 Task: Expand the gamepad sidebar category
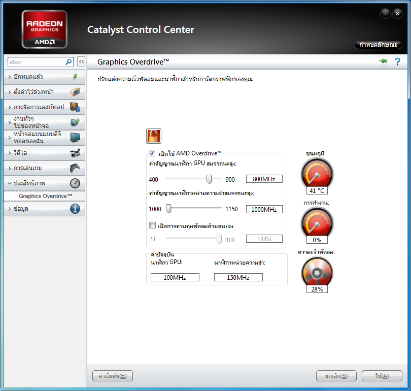coord(44,168)
